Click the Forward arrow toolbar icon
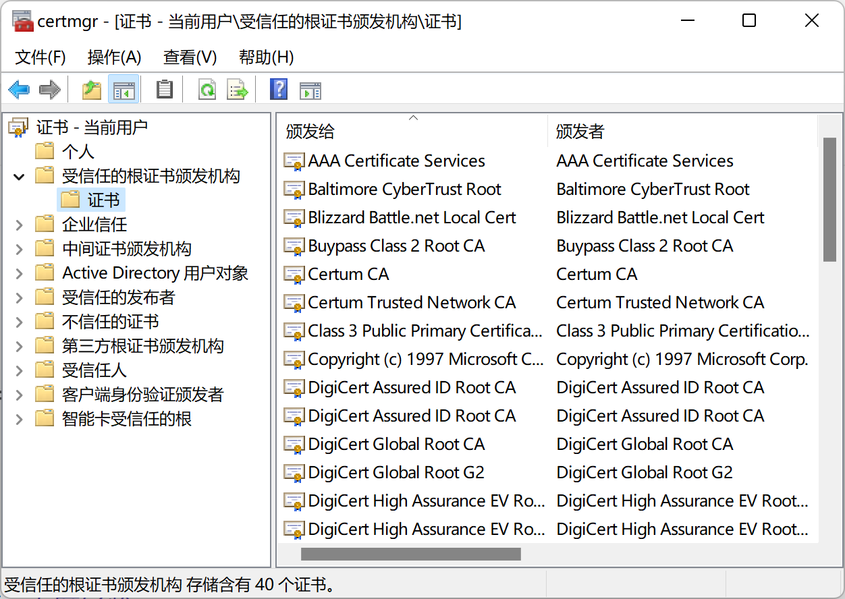This screenshot has width=845, height=599. (x=50, y=89)
